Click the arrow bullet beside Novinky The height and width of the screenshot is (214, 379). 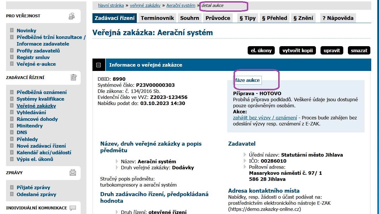[12, 30]
